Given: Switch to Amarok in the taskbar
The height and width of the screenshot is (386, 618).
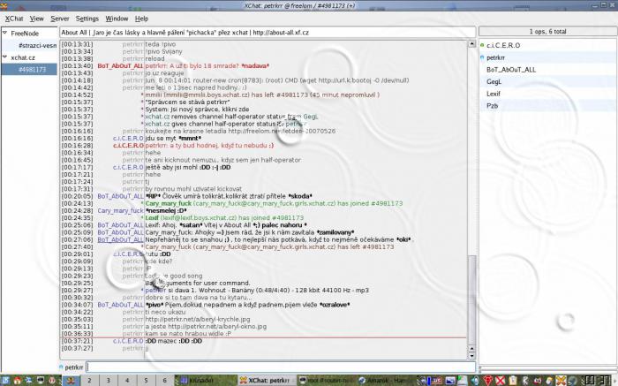Looking at the screenshot, I should pyautogui.click(x=387, y=381).
